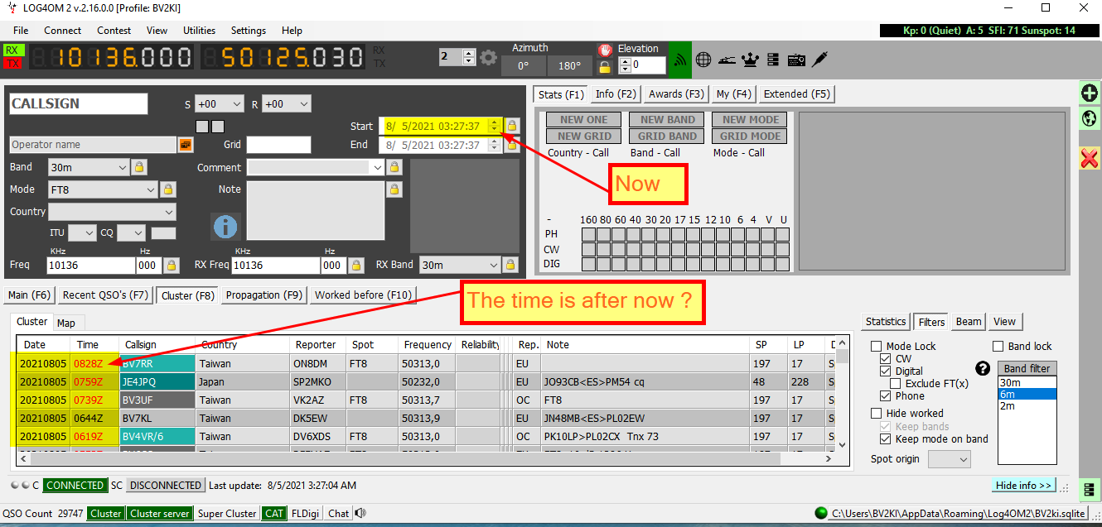This screenshot has height=527, width=1102.
Task: Click the Super Cluster status button
Action: (227, 514)
